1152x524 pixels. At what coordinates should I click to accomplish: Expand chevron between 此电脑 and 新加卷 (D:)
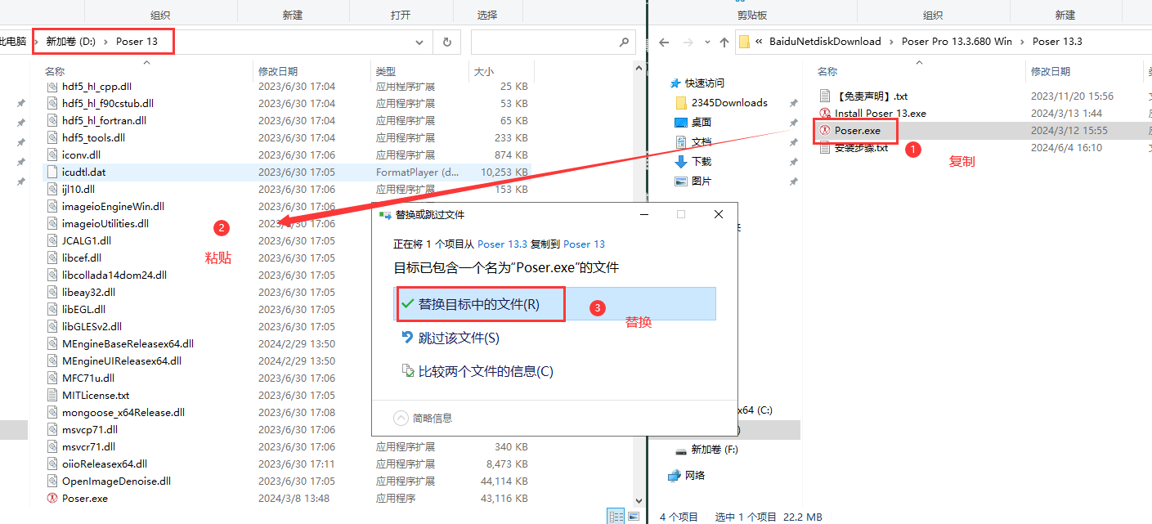[x=36, y=42]
